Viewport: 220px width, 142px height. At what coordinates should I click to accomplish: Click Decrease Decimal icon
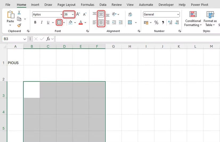coord(177,22)
